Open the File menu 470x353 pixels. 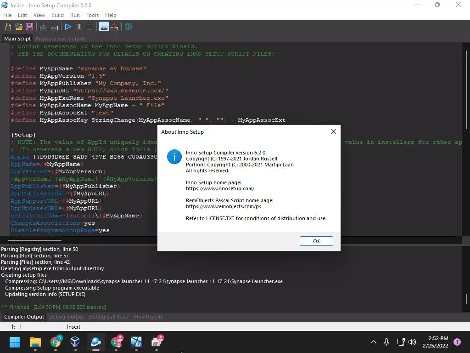pos(7,15)
